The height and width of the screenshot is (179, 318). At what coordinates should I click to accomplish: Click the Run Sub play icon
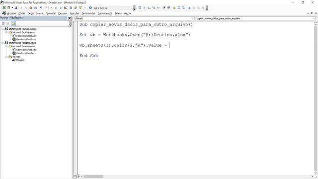[x=51, y=8]
